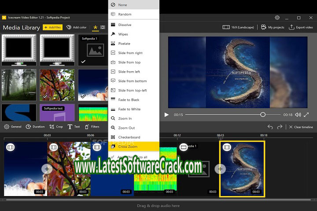317x211 pixels.
Task: Pick Slide from right transition
Action: tap(134, 53)
